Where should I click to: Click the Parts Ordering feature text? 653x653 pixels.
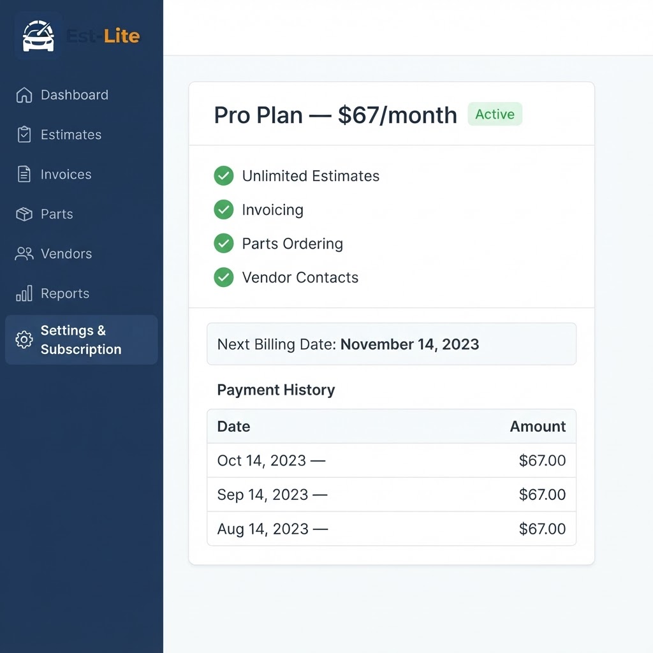click(292, 244)
